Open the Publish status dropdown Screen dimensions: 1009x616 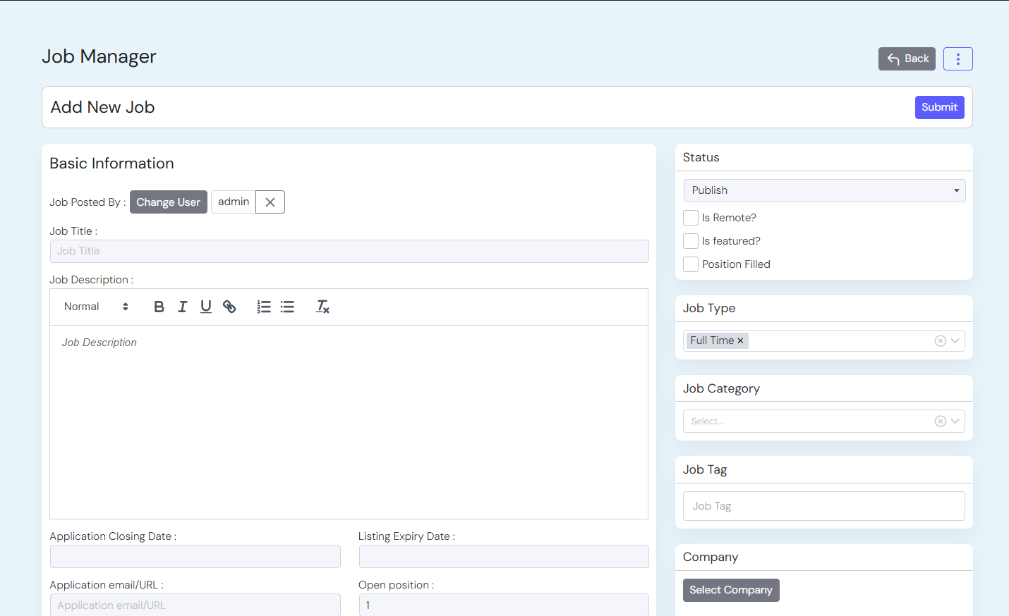coord(824,191)
